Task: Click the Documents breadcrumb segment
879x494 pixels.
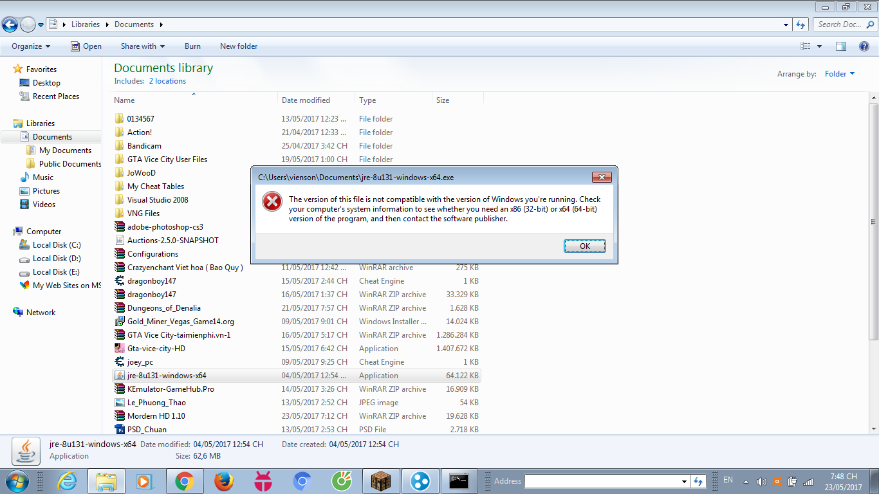Action: pos(134,24)
